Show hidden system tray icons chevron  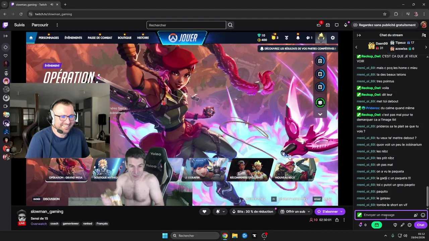385,236
